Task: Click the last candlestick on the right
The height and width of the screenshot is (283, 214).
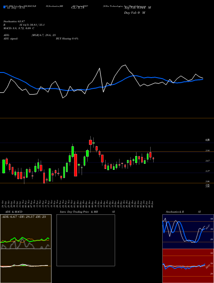Action: (x=154, y=158)
